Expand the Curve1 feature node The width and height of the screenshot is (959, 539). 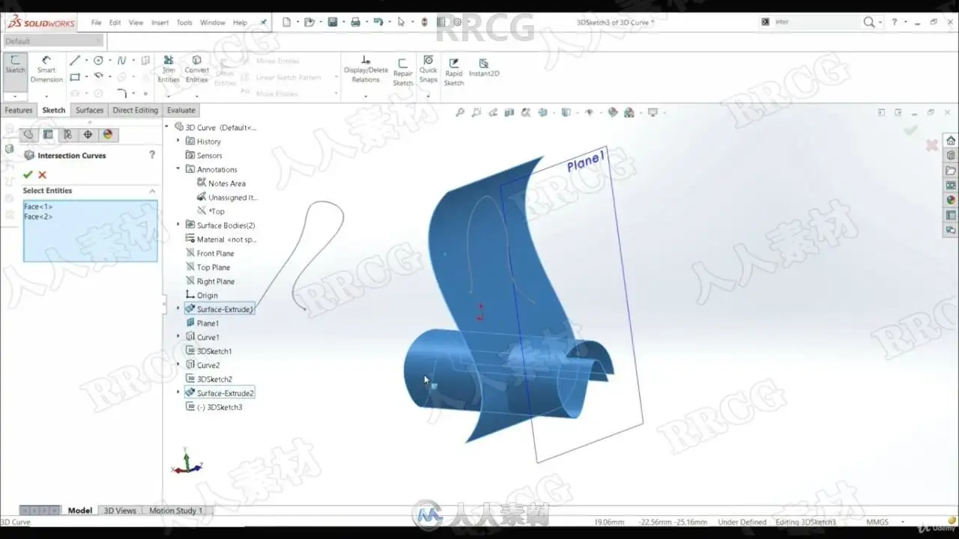(x=178, y=337)
